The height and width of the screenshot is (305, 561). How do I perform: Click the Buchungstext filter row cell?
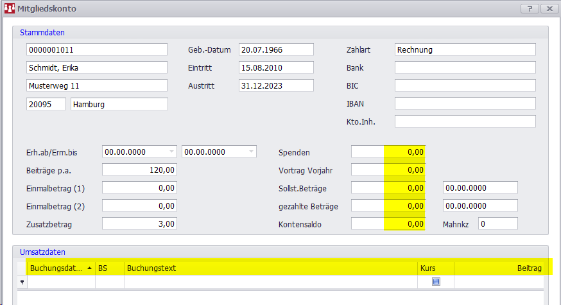[270, 282]
